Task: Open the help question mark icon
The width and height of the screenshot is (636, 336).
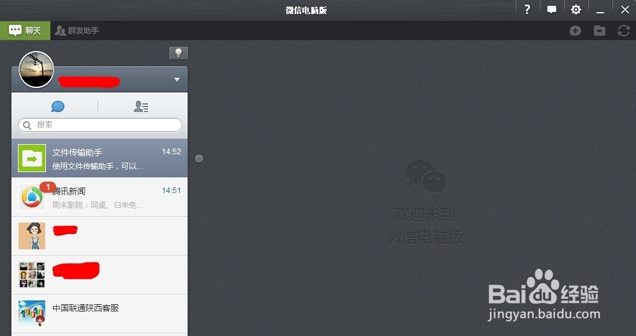Action: click(x=527, y=10)
